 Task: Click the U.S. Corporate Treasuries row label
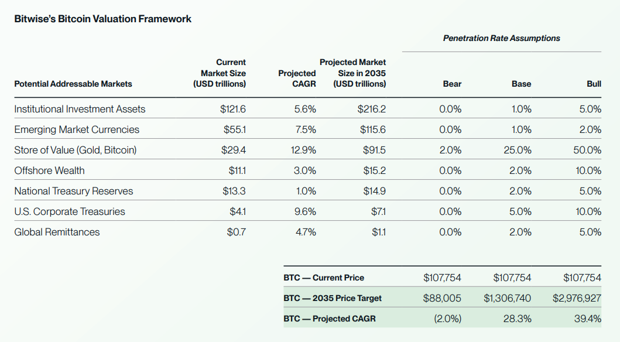pyautogui.click(x=70, y=211)
